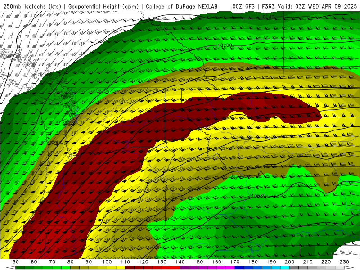Click the '250mb Isotachs (kts)' title text

[x=32, y=6]
